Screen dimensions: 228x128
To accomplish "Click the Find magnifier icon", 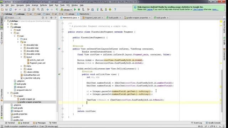I will coord(38,10).
